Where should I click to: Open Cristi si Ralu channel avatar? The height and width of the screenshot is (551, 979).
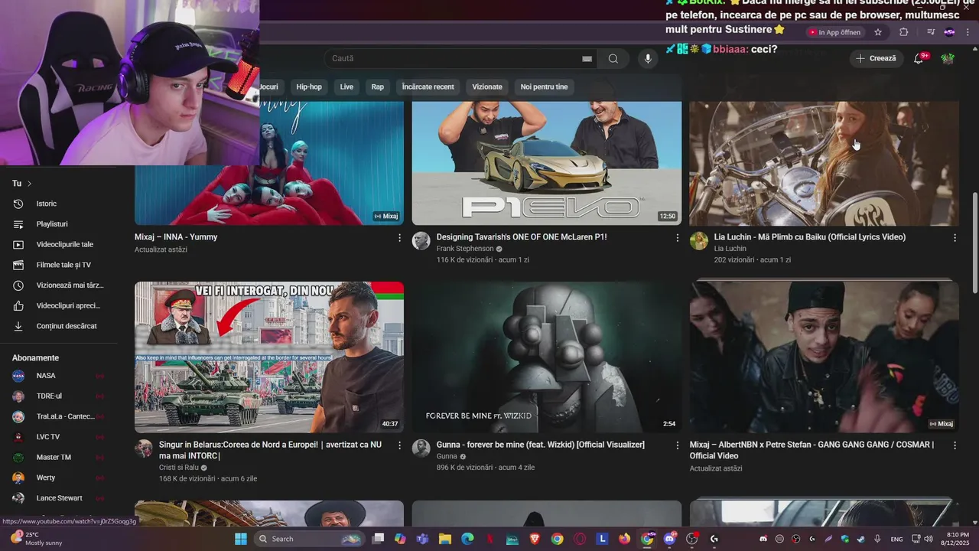(144, 448)
